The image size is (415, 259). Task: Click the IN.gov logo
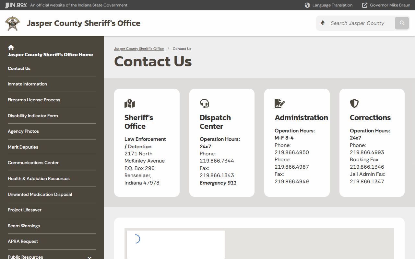(x=16, y=5)
